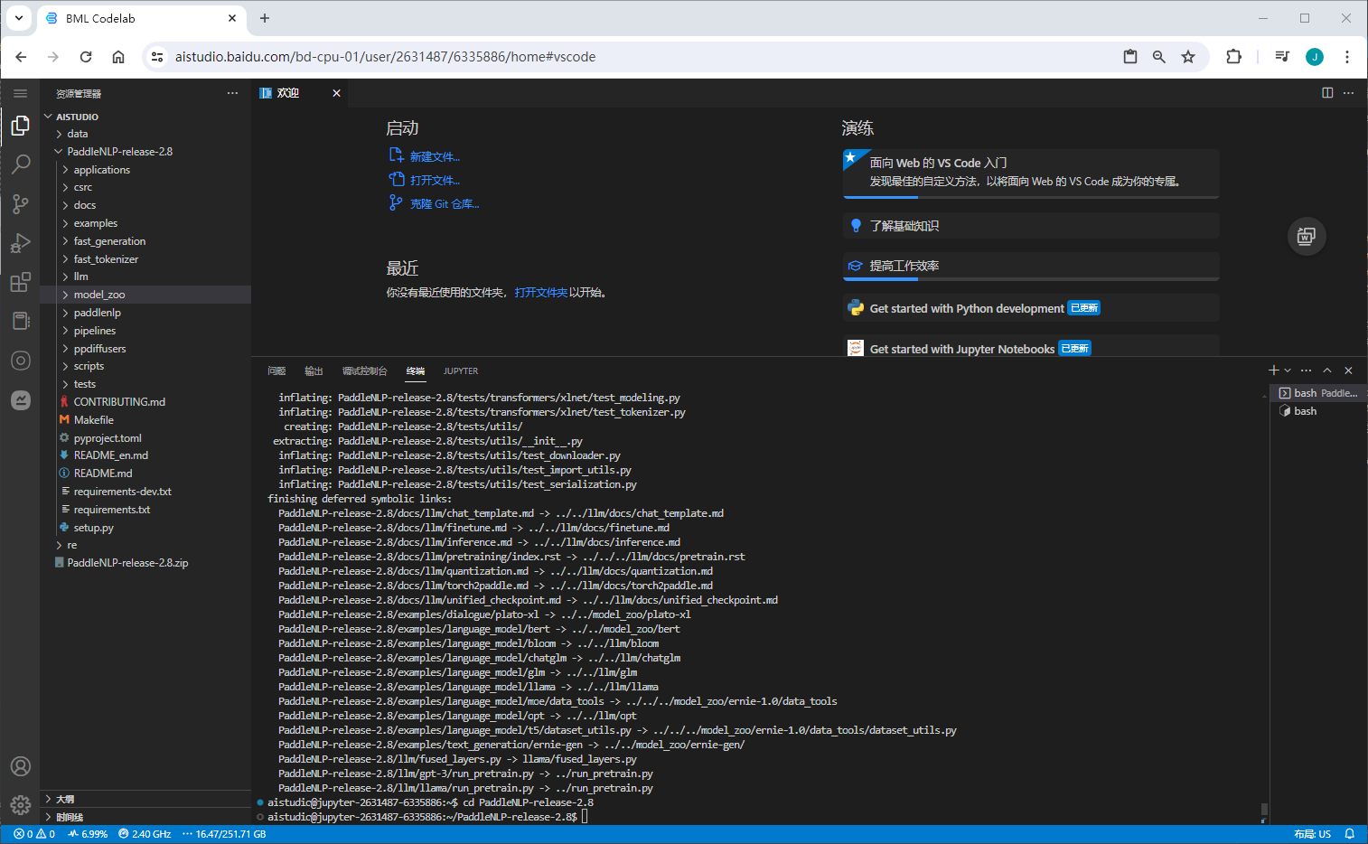This screenshot has width=1368, height=844.
Task: Switch to the JUPYTER panel tab
Action: [461, 371]
